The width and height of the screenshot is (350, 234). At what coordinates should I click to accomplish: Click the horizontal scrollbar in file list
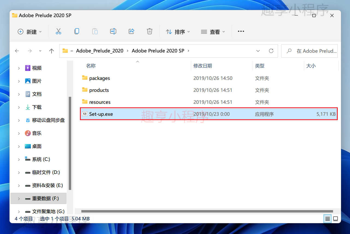207,211
